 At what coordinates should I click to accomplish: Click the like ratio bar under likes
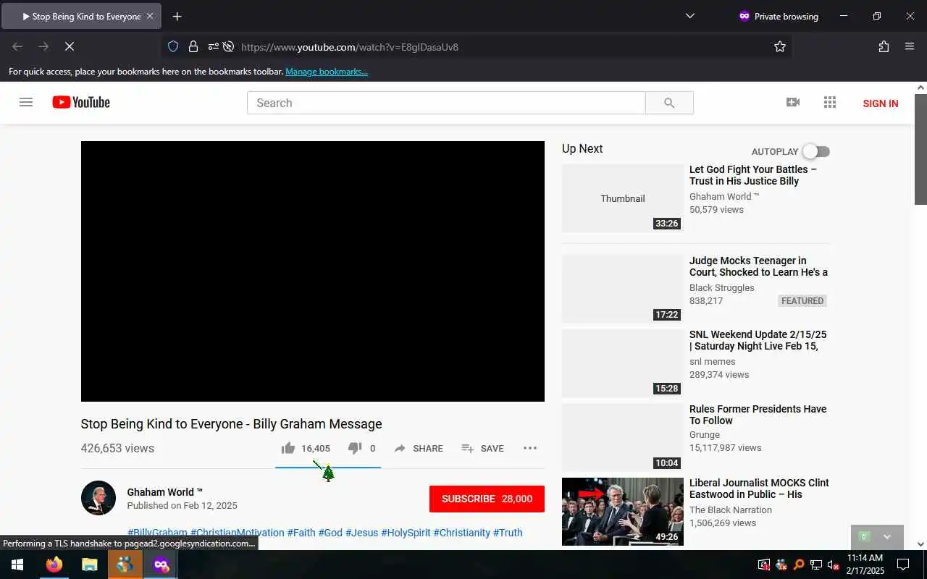point(327,467)
